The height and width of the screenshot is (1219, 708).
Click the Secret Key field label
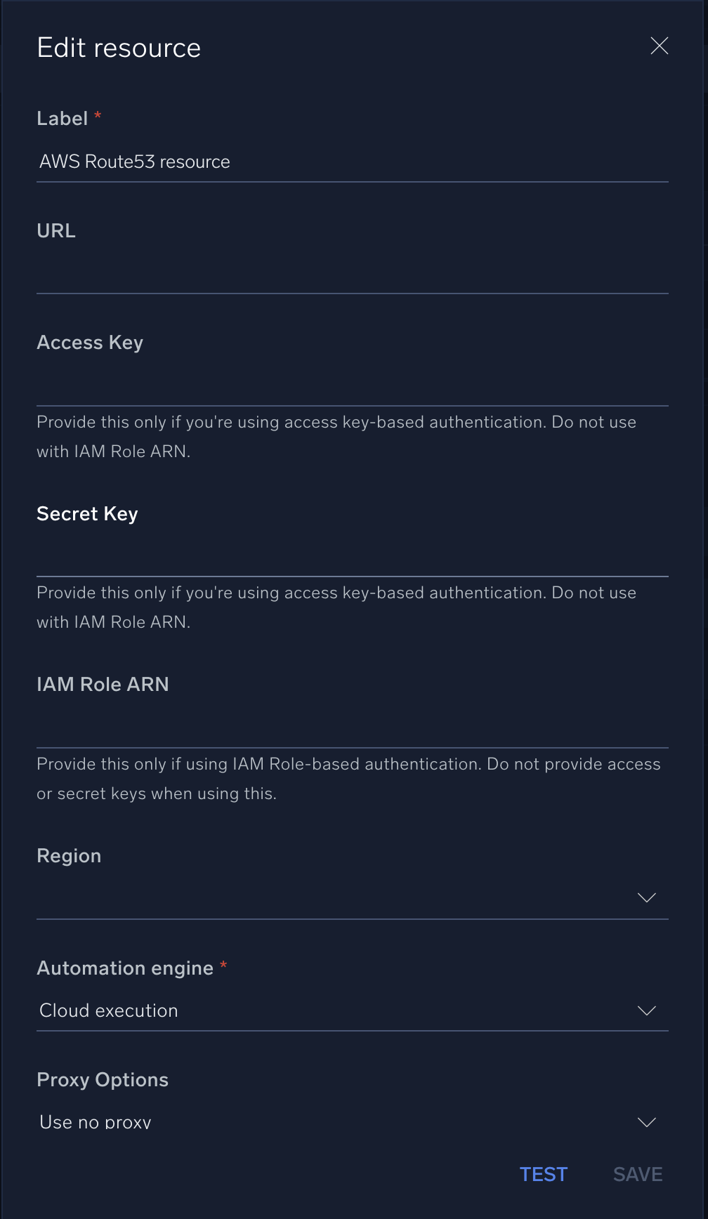coord(87,514)
